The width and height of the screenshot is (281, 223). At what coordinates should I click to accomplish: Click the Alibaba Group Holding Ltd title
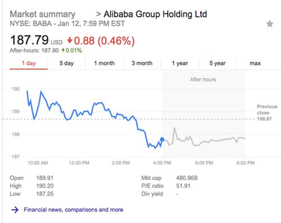click(155, 14)
